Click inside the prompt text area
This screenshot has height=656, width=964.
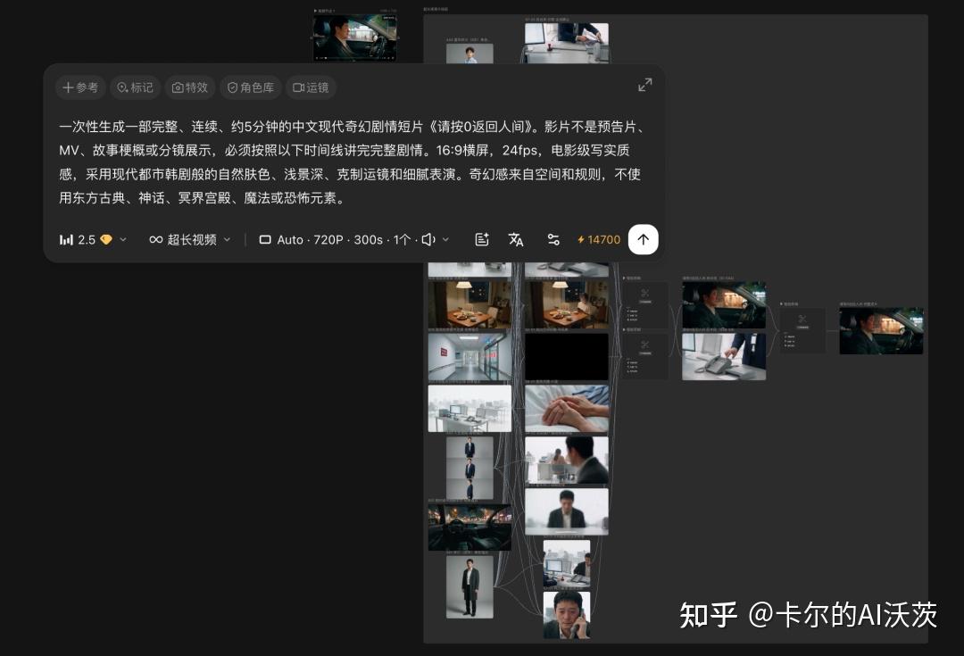click(x=352, y=162)
